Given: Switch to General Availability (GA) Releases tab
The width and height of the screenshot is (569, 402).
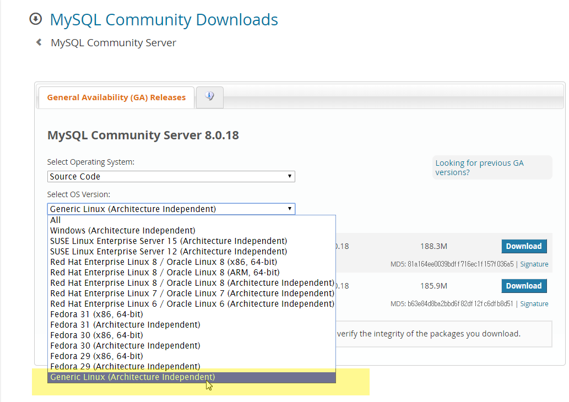Looking at the screenshot, I should pos(116,97).
